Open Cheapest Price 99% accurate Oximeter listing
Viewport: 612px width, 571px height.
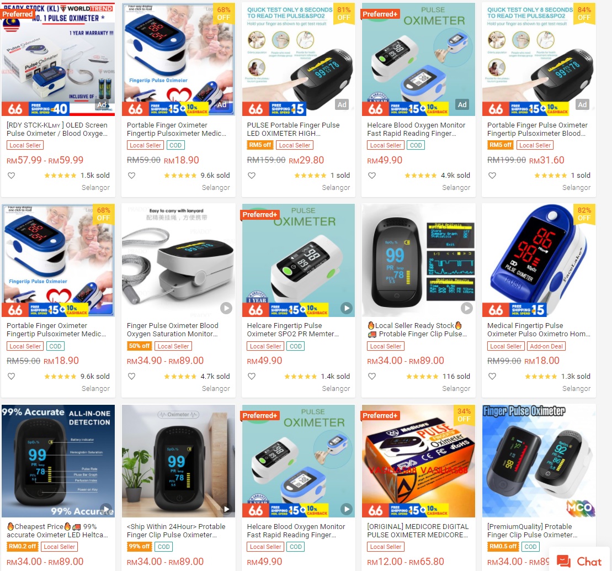(x=57, y=531)
